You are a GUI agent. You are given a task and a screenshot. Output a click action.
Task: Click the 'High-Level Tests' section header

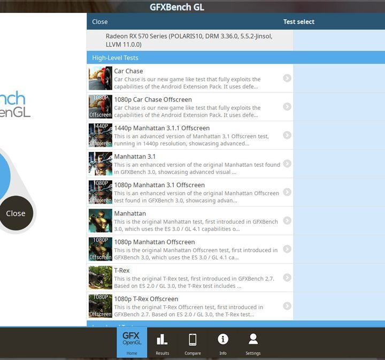[115, 58]
